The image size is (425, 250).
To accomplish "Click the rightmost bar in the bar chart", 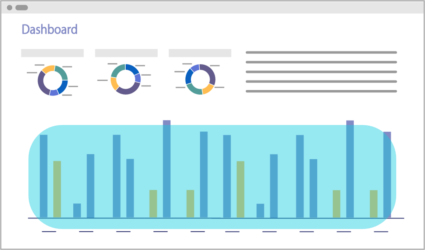I will [x=387, y=174].
